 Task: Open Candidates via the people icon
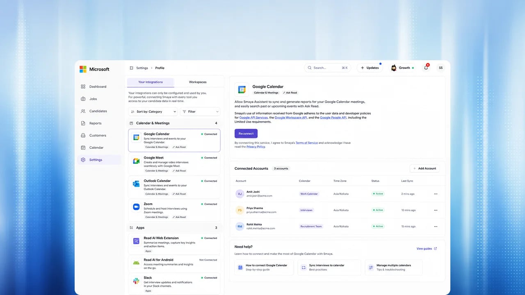(x=83, y=111)
